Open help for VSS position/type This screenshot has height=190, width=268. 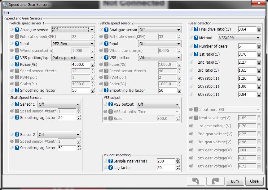click(x=17, y=57)
